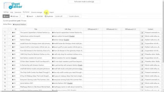This screenshot has height=92, width=164.
Task: Click lock icon beside ID 66
Action: pyautogui.click(x=13, y=32)
